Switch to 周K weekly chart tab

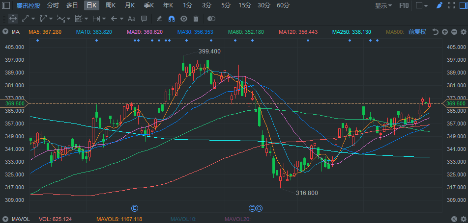pyautogui.click(x=111, y=5)
